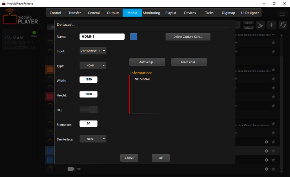Click the Ndi label in the list
The width and height of the screenshot is (290, 177).
[79, 169]
